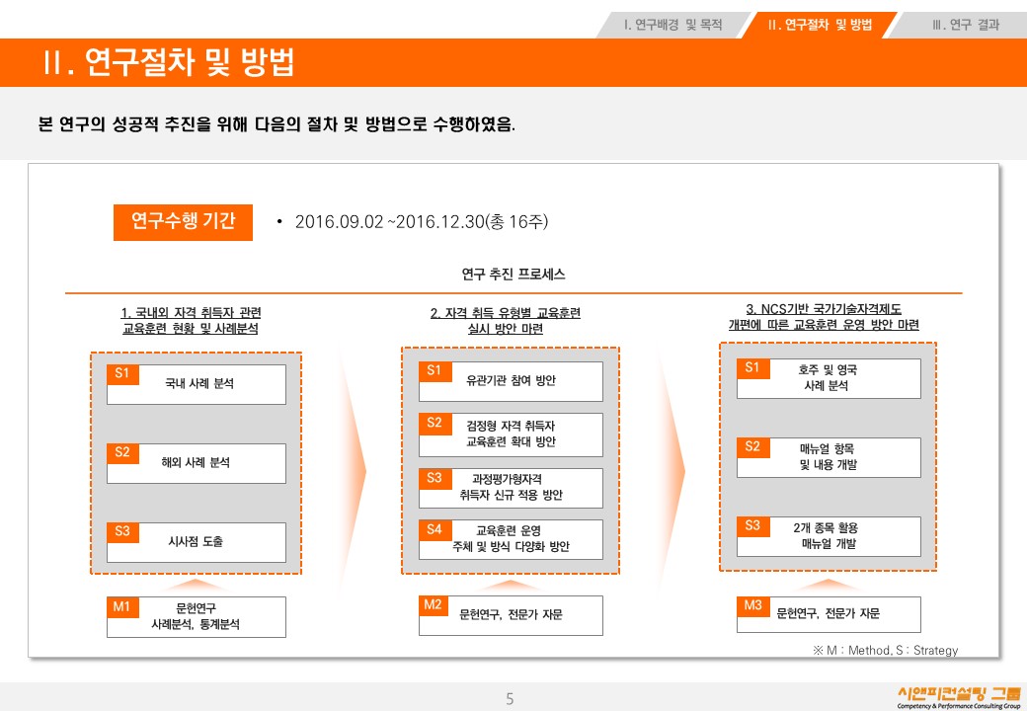Click the '국내 사례 분석' box
Screen dimensions: 1027x711
pos(197,384)
